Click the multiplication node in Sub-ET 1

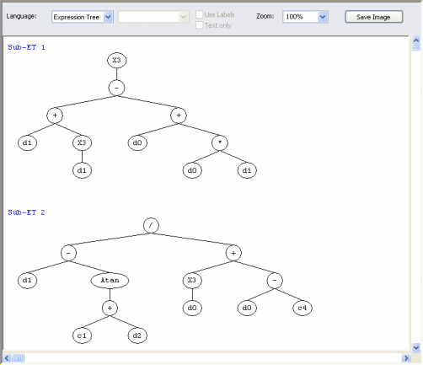click(x=220, y=142)
